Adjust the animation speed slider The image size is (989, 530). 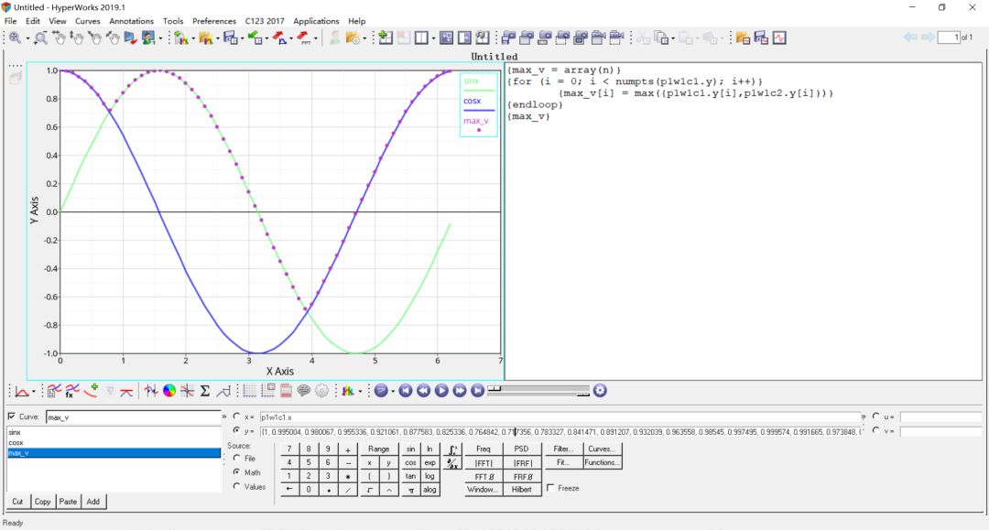(x=538, y=391)
